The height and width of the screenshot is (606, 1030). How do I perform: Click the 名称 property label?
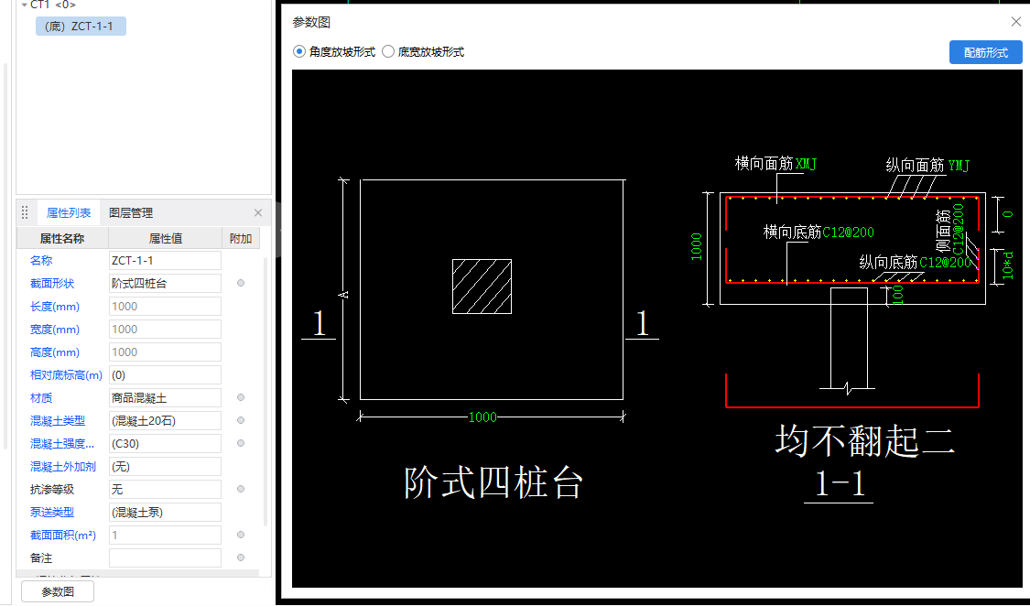pos(40,261)
